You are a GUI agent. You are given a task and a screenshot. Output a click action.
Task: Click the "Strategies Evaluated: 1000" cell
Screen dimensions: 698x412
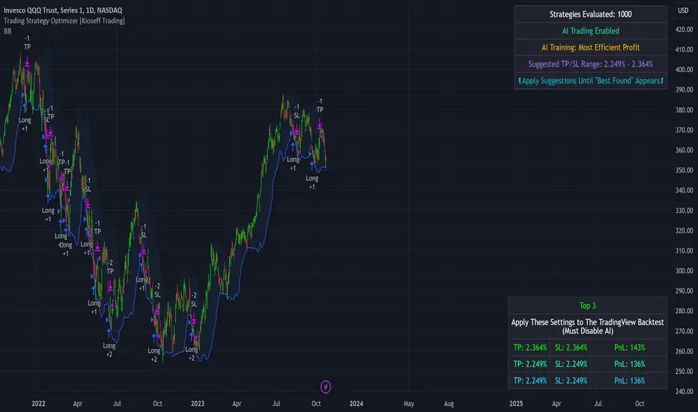[x=589, y=14]
